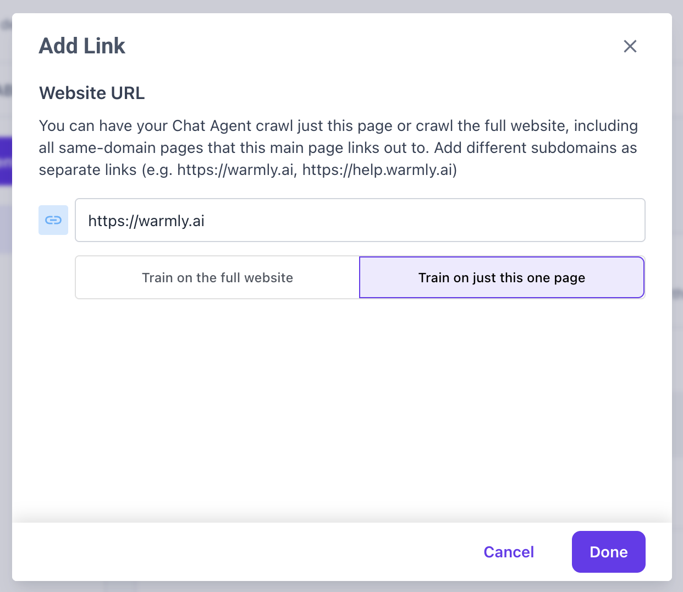The width and height of the screenshot is (683, 592).
Task: Click the white footer bar left of Cancel
Action: click(x=220, y=552)
